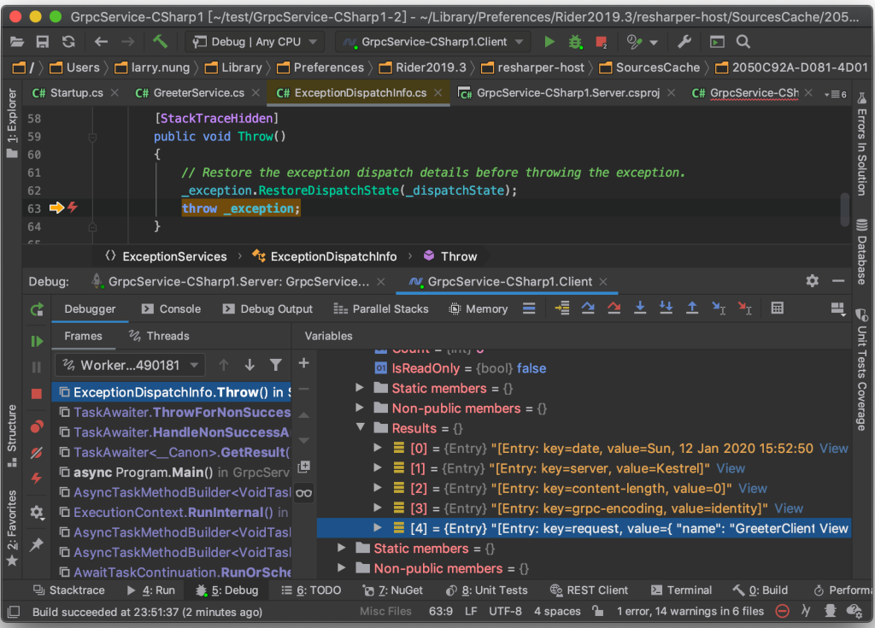Screen dimensions: 875x628
Task: Open the Parallel Stacks tab
Action: point(381,308)
